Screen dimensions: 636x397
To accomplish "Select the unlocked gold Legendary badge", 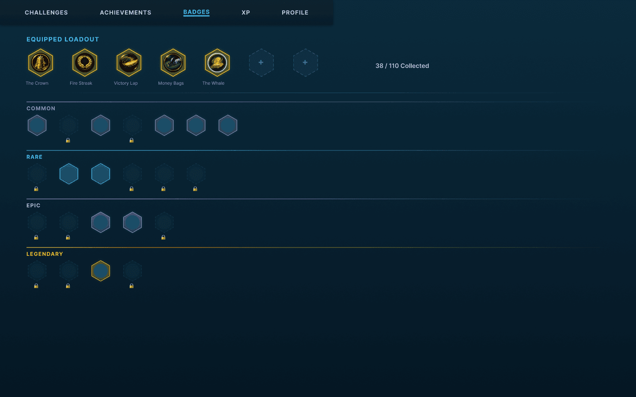I will point(101,271).
